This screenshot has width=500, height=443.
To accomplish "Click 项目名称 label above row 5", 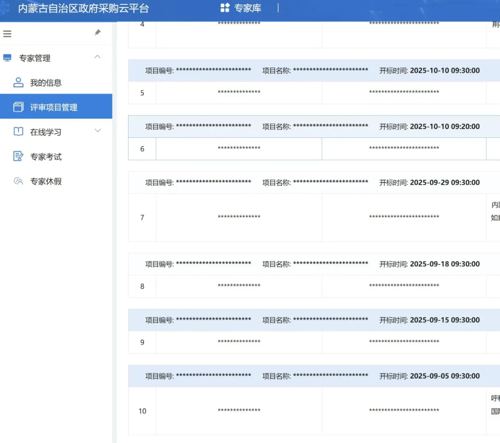I will (x=277, y=71).
